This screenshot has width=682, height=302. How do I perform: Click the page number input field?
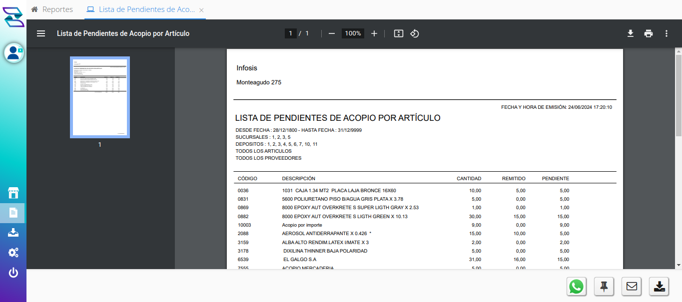click(x=290, y=33)
